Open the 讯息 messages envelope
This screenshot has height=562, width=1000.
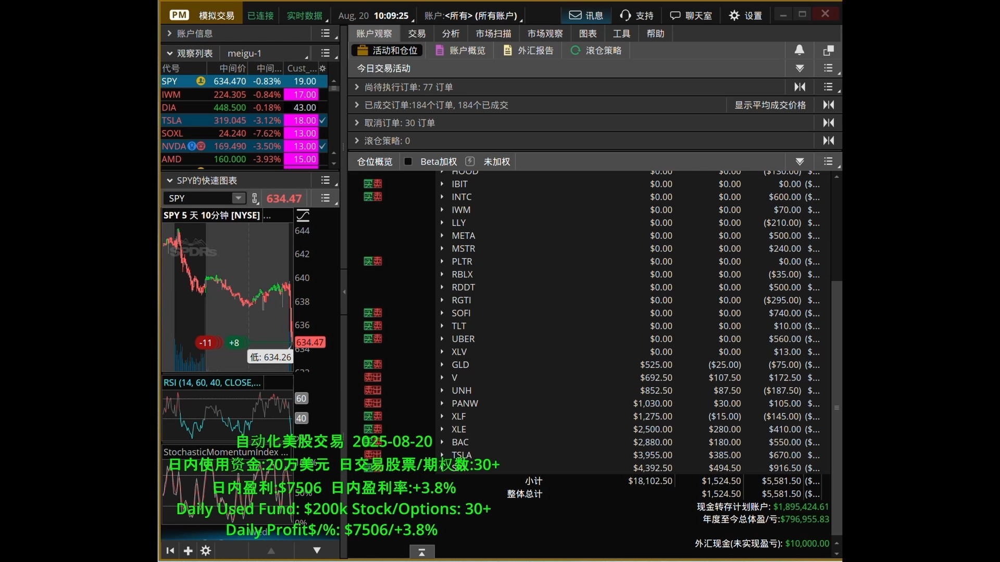(x=586, y=16)
